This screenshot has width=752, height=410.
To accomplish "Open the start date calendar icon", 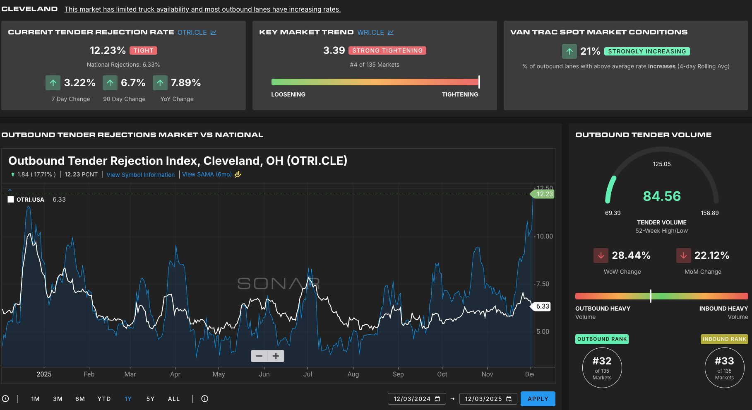I will click(x=437, y=399).
